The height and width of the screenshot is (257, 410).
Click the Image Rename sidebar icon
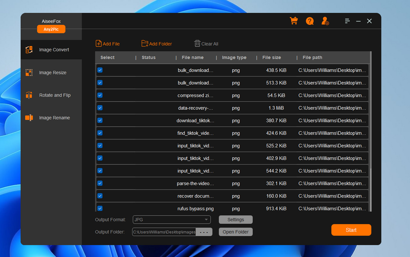[29, 118]
